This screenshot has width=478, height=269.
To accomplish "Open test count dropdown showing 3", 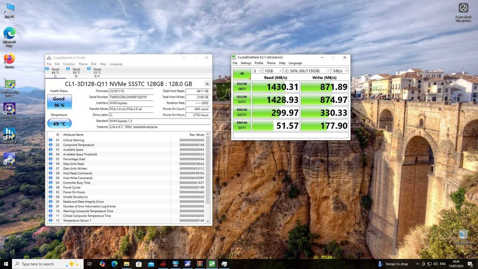I will point(257,71).
